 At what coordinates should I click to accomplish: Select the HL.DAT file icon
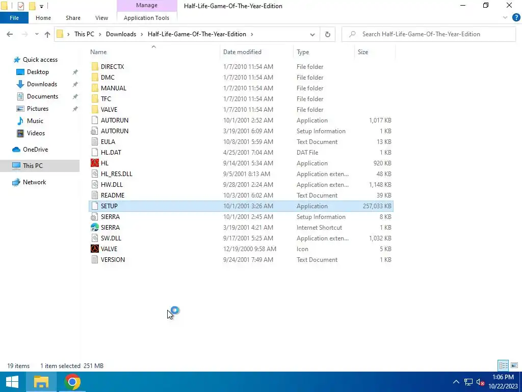click(x=95, y=152)
